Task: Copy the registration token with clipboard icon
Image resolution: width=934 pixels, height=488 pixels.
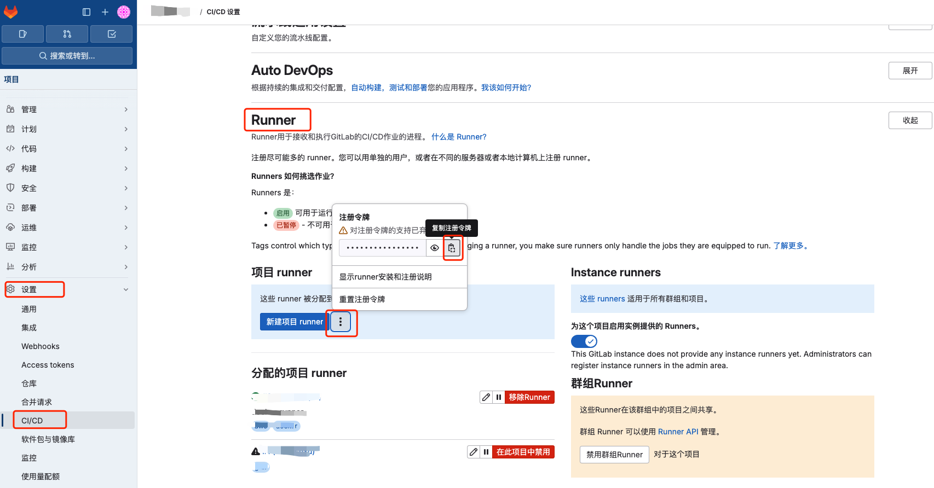Action: pyautogui.click(x=452, y=248)
